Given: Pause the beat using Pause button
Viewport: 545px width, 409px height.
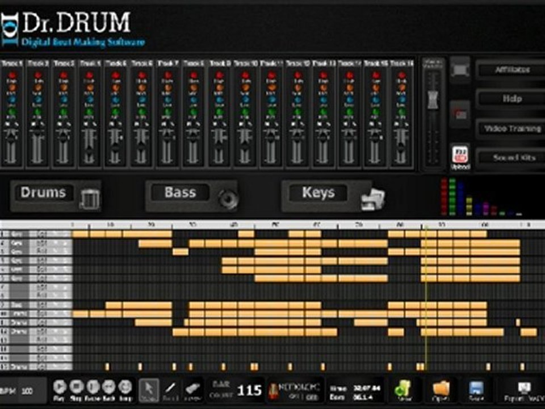Looking at the screenshot, I should point(93,387).
